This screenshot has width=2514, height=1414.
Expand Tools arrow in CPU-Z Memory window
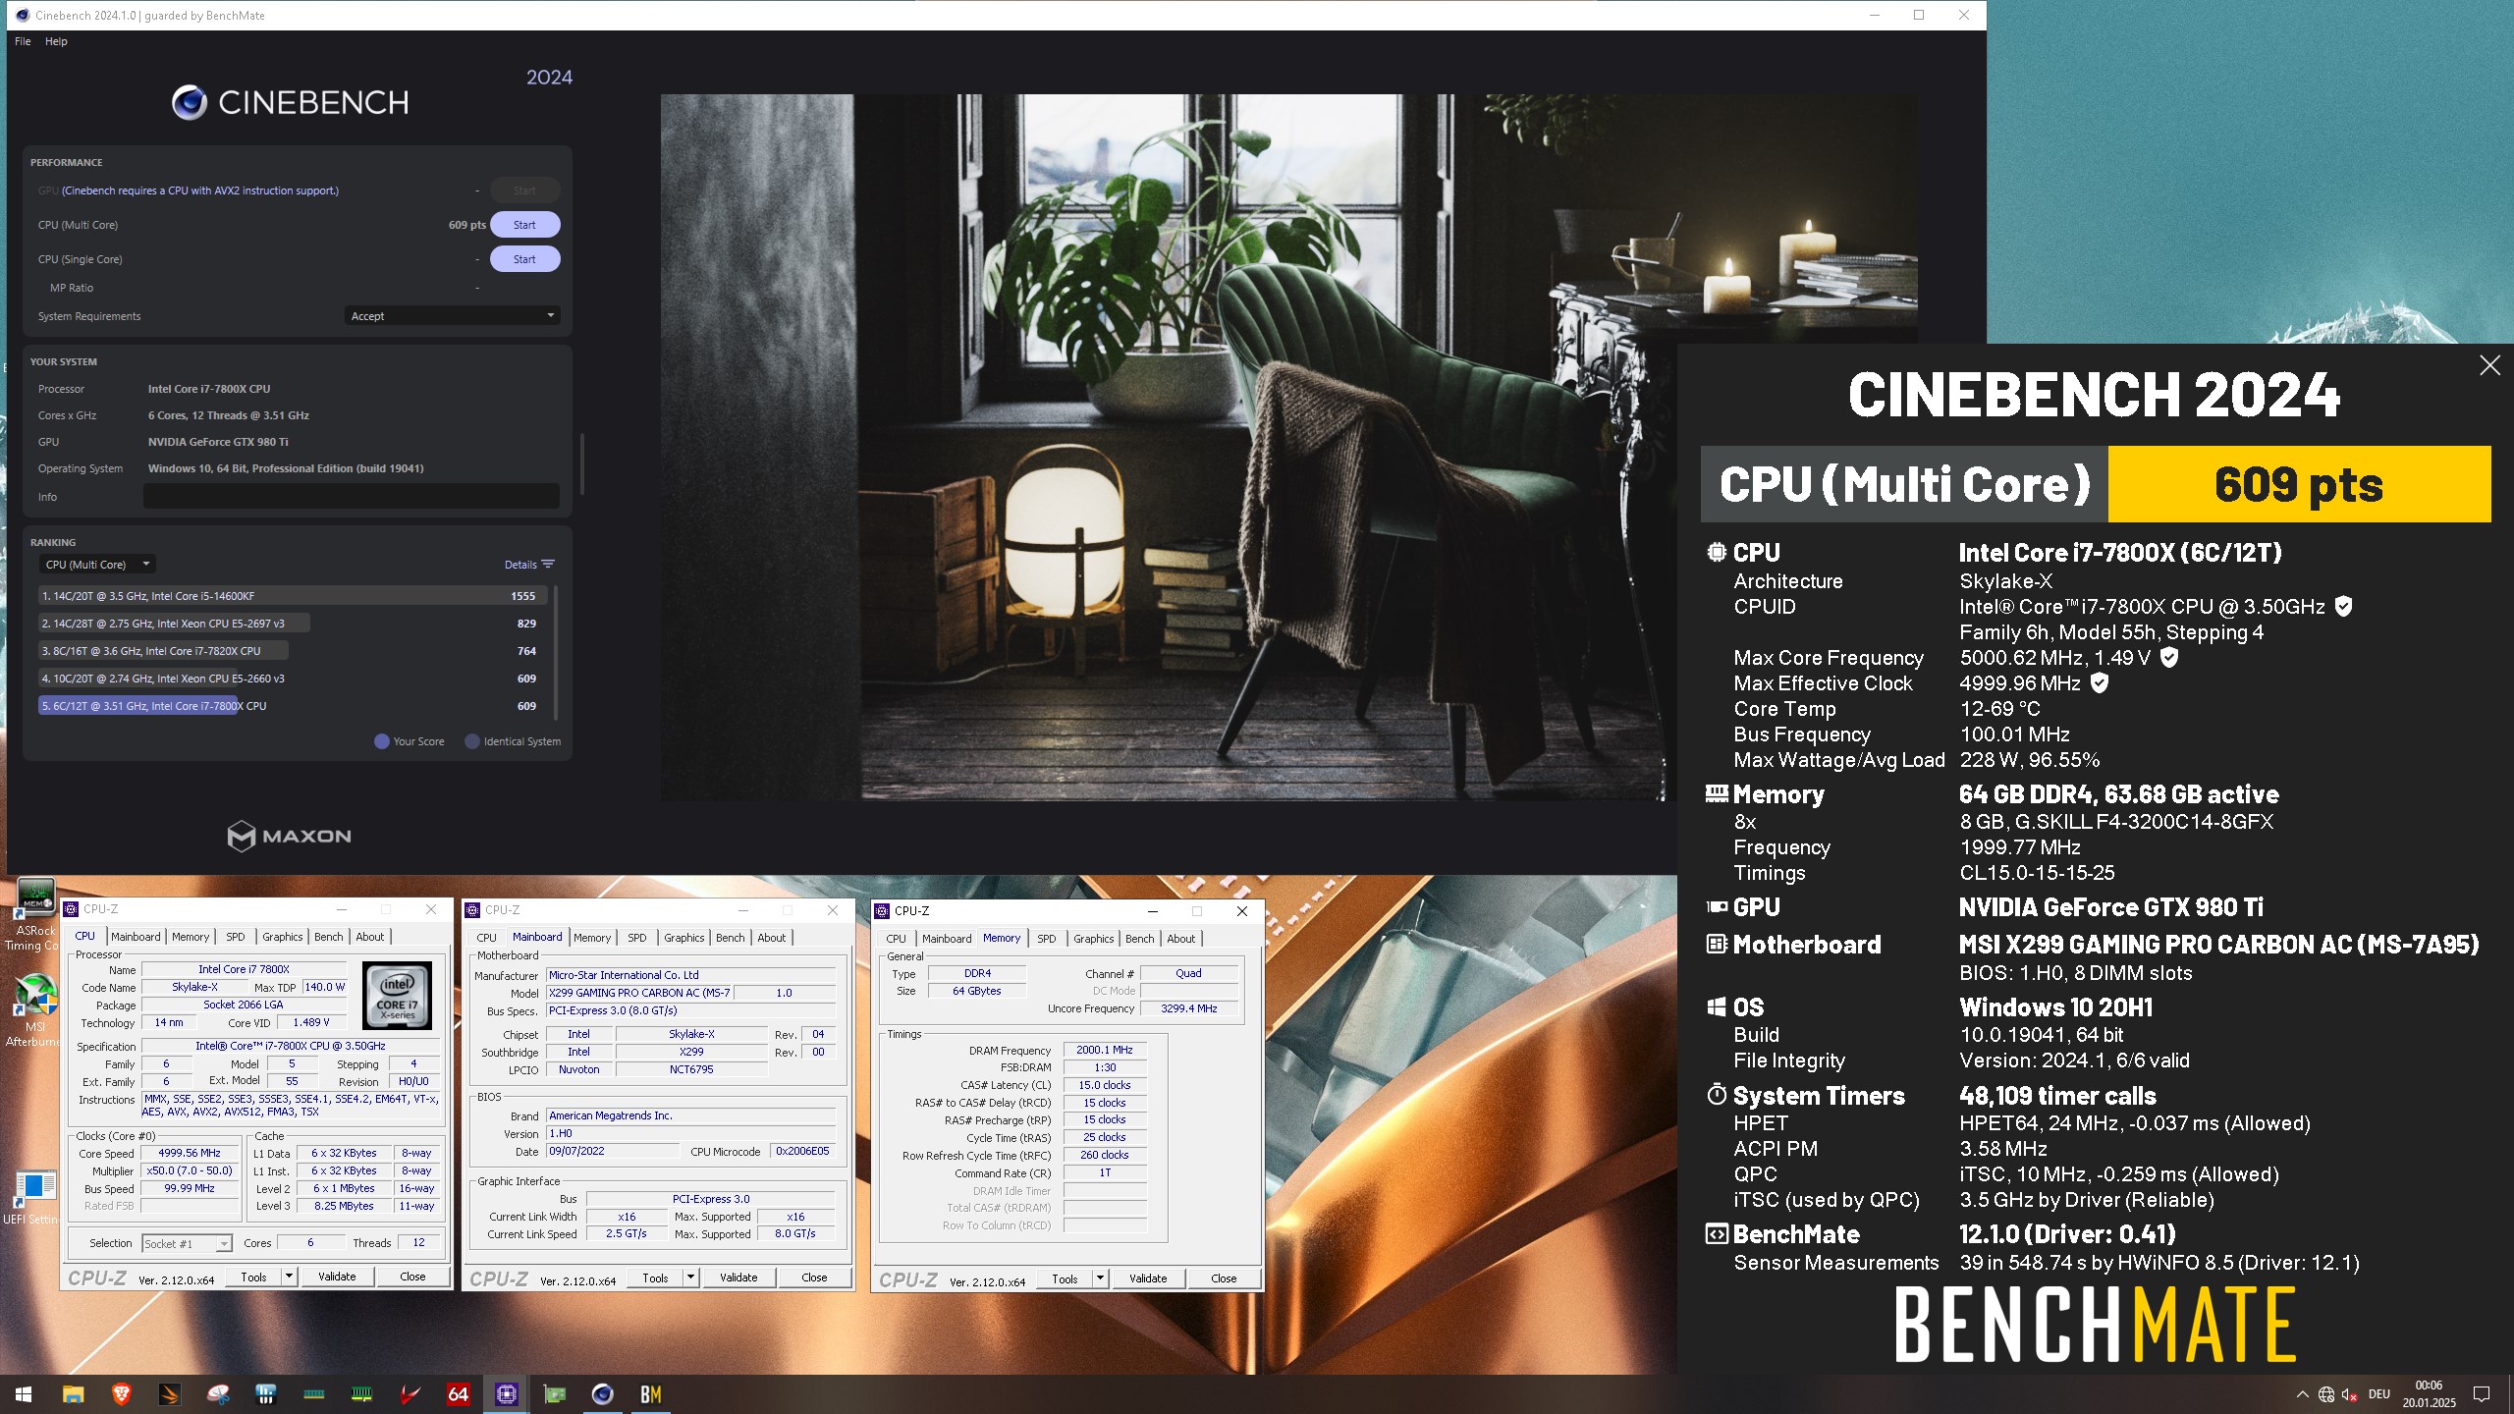pyautogui.click(x=1100, y=1278)
